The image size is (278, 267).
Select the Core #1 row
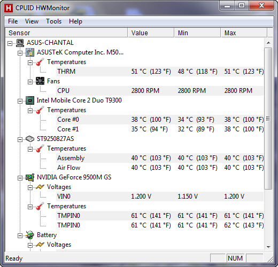160,129
